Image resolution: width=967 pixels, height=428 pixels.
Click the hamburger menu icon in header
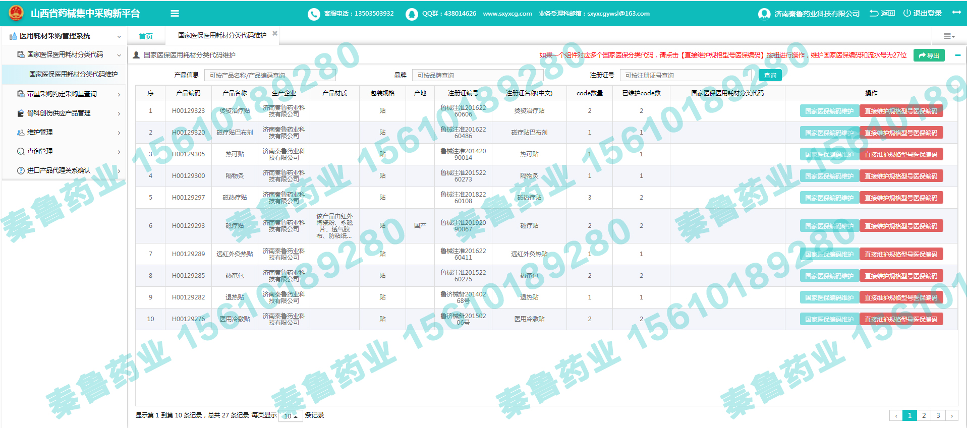pyautogui.click(x=175, y=14)
